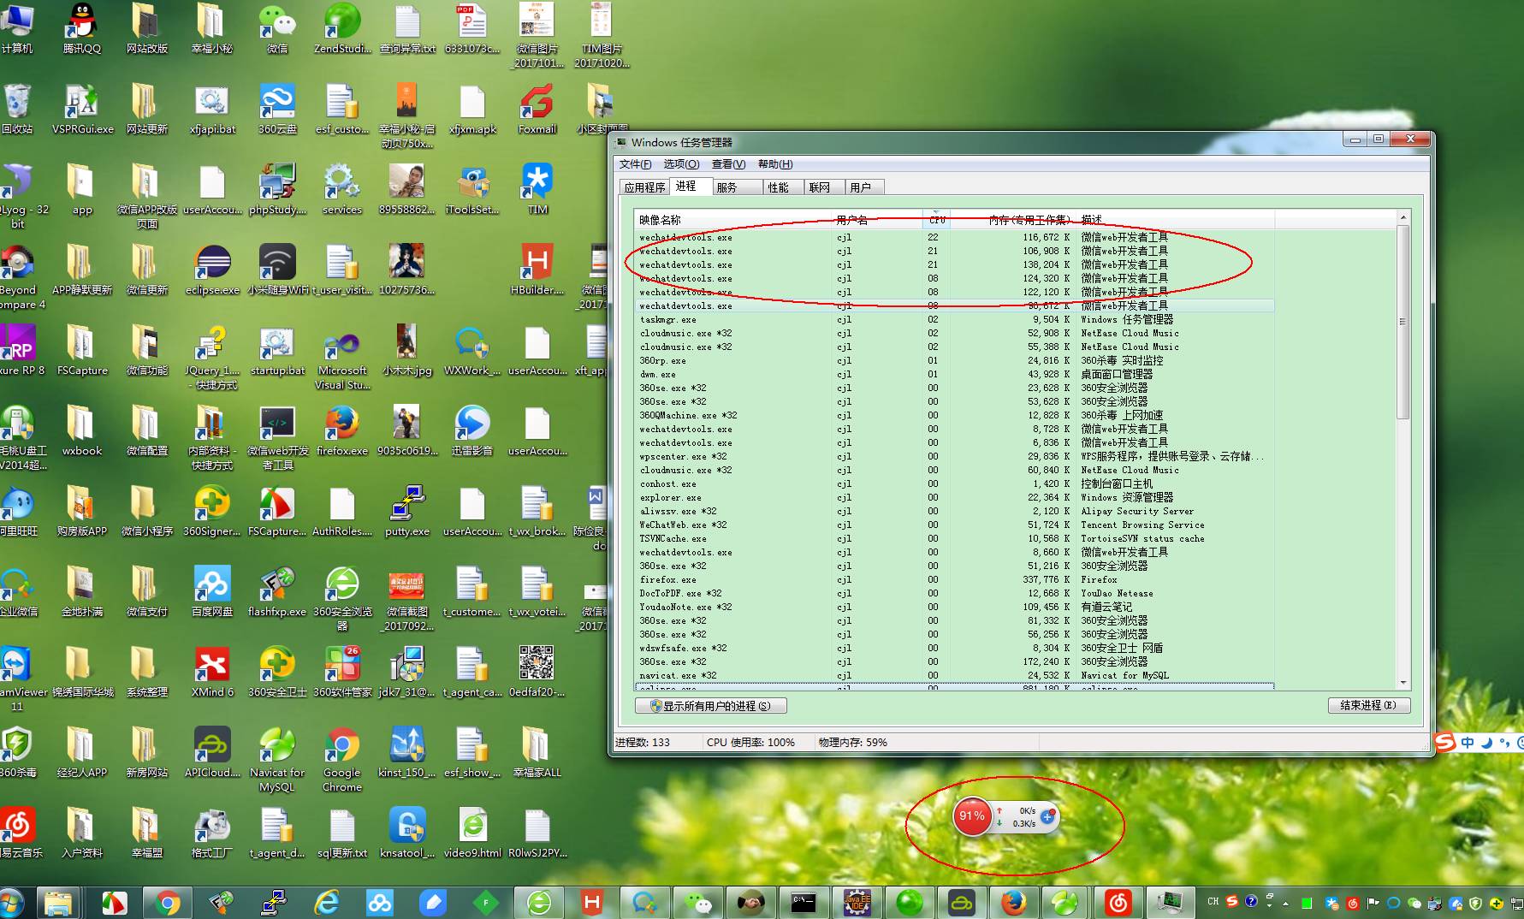Screen dimensions: 1524x919
Task: Select the wpscenter.exe *32 row
Action: click(954, 456)
